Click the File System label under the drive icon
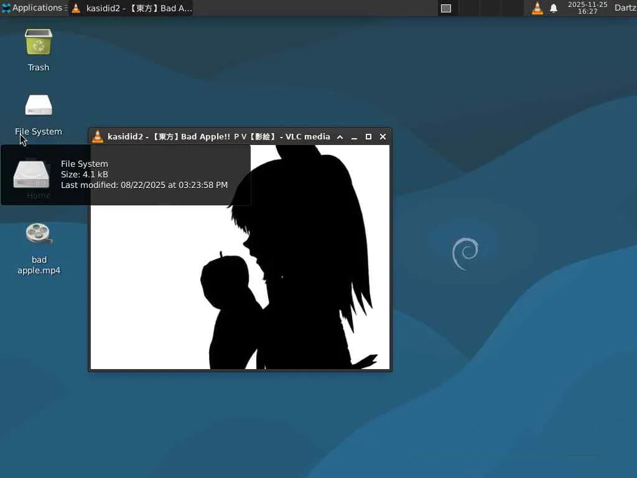The image size is (637, 478). 39,132
